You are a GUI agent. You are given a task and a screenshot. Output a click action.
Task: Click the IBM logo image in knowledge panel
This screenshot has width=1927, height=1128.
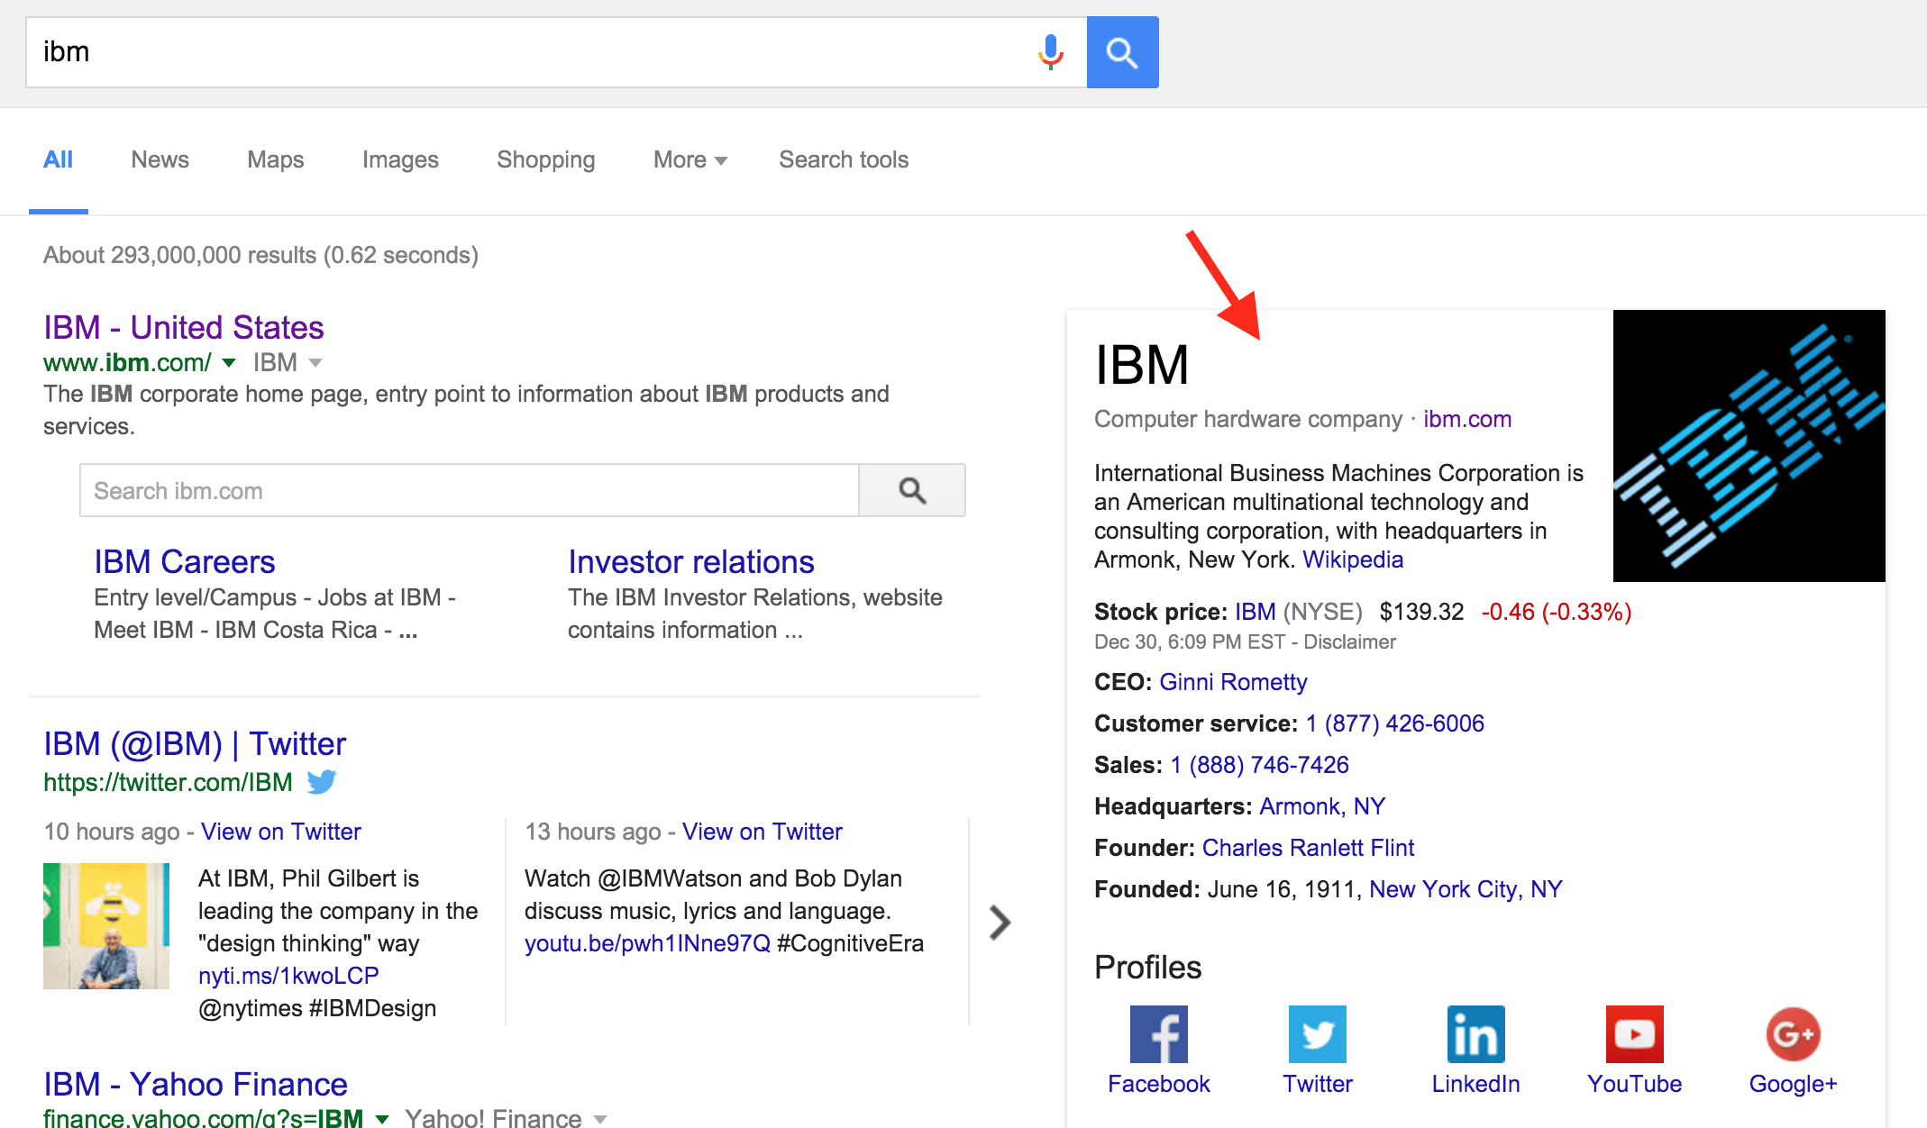tap(1749, 445)
